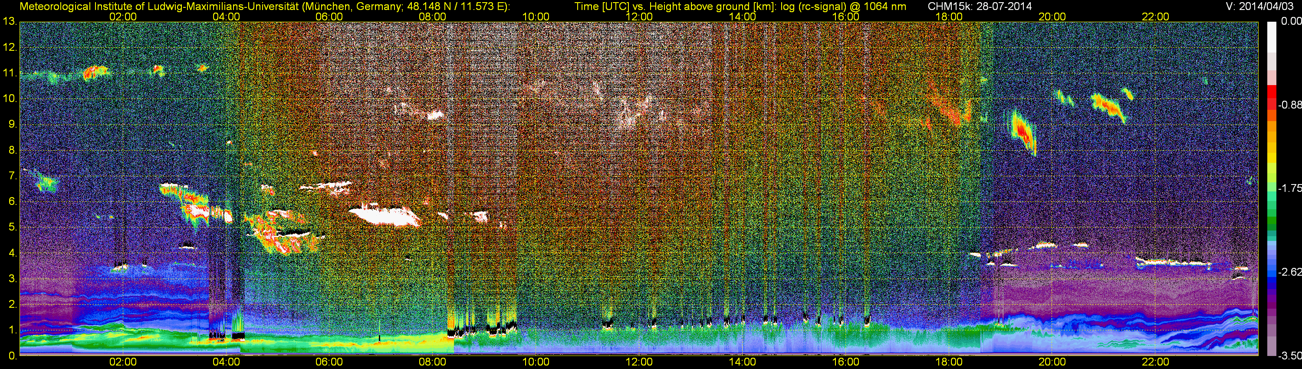Click the 4. km height axis label
The image size is (1302, 369).
point(13,253)
